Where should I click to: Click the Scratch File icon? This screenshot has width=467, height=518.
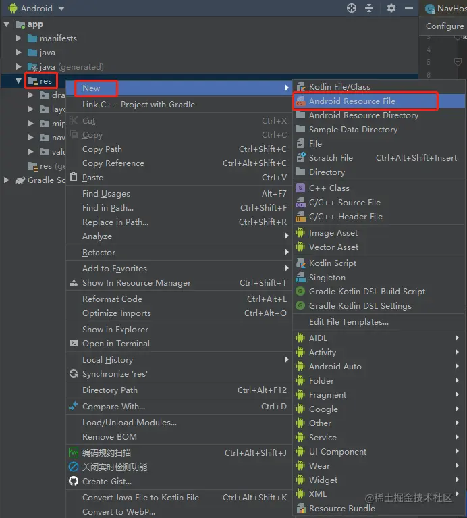pyautogui.click(x=301, y=157)
